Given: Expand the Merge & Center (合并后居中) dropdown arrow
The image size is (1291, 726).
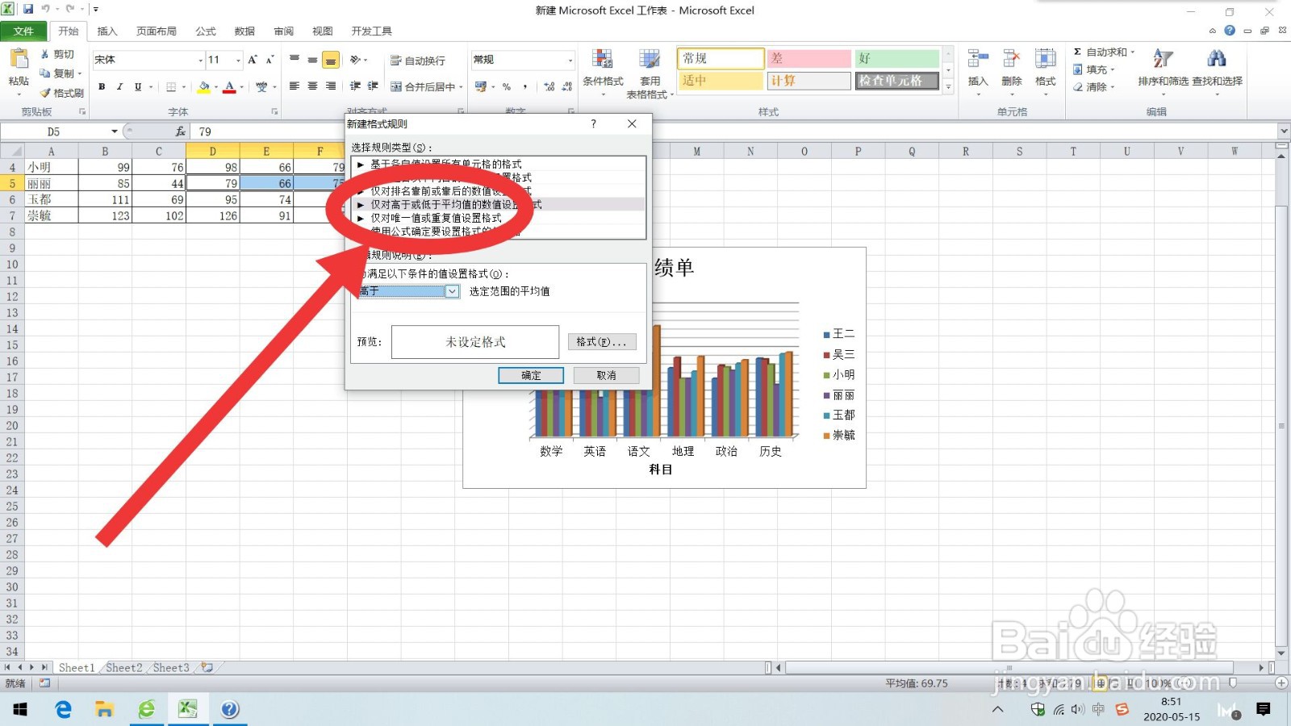Looking at the screenshot, I should click(461, 87).
